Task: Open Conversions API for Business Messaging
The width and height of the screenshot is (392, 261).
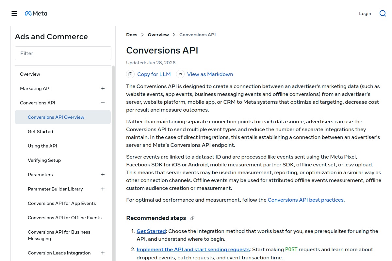Action: tap(59, 235)
